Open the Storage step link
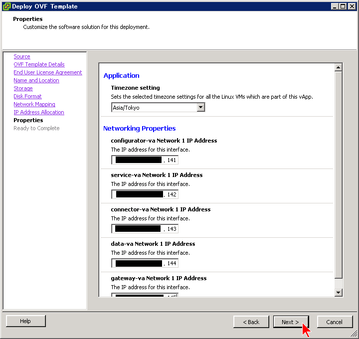Screen dimensions: 359x339 23,88
